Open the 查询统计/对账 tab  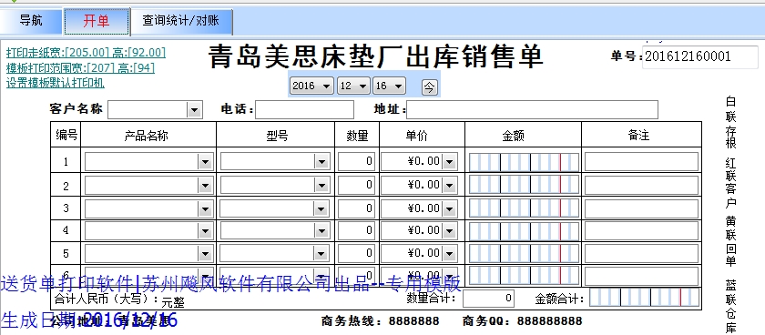click(181, 21)
